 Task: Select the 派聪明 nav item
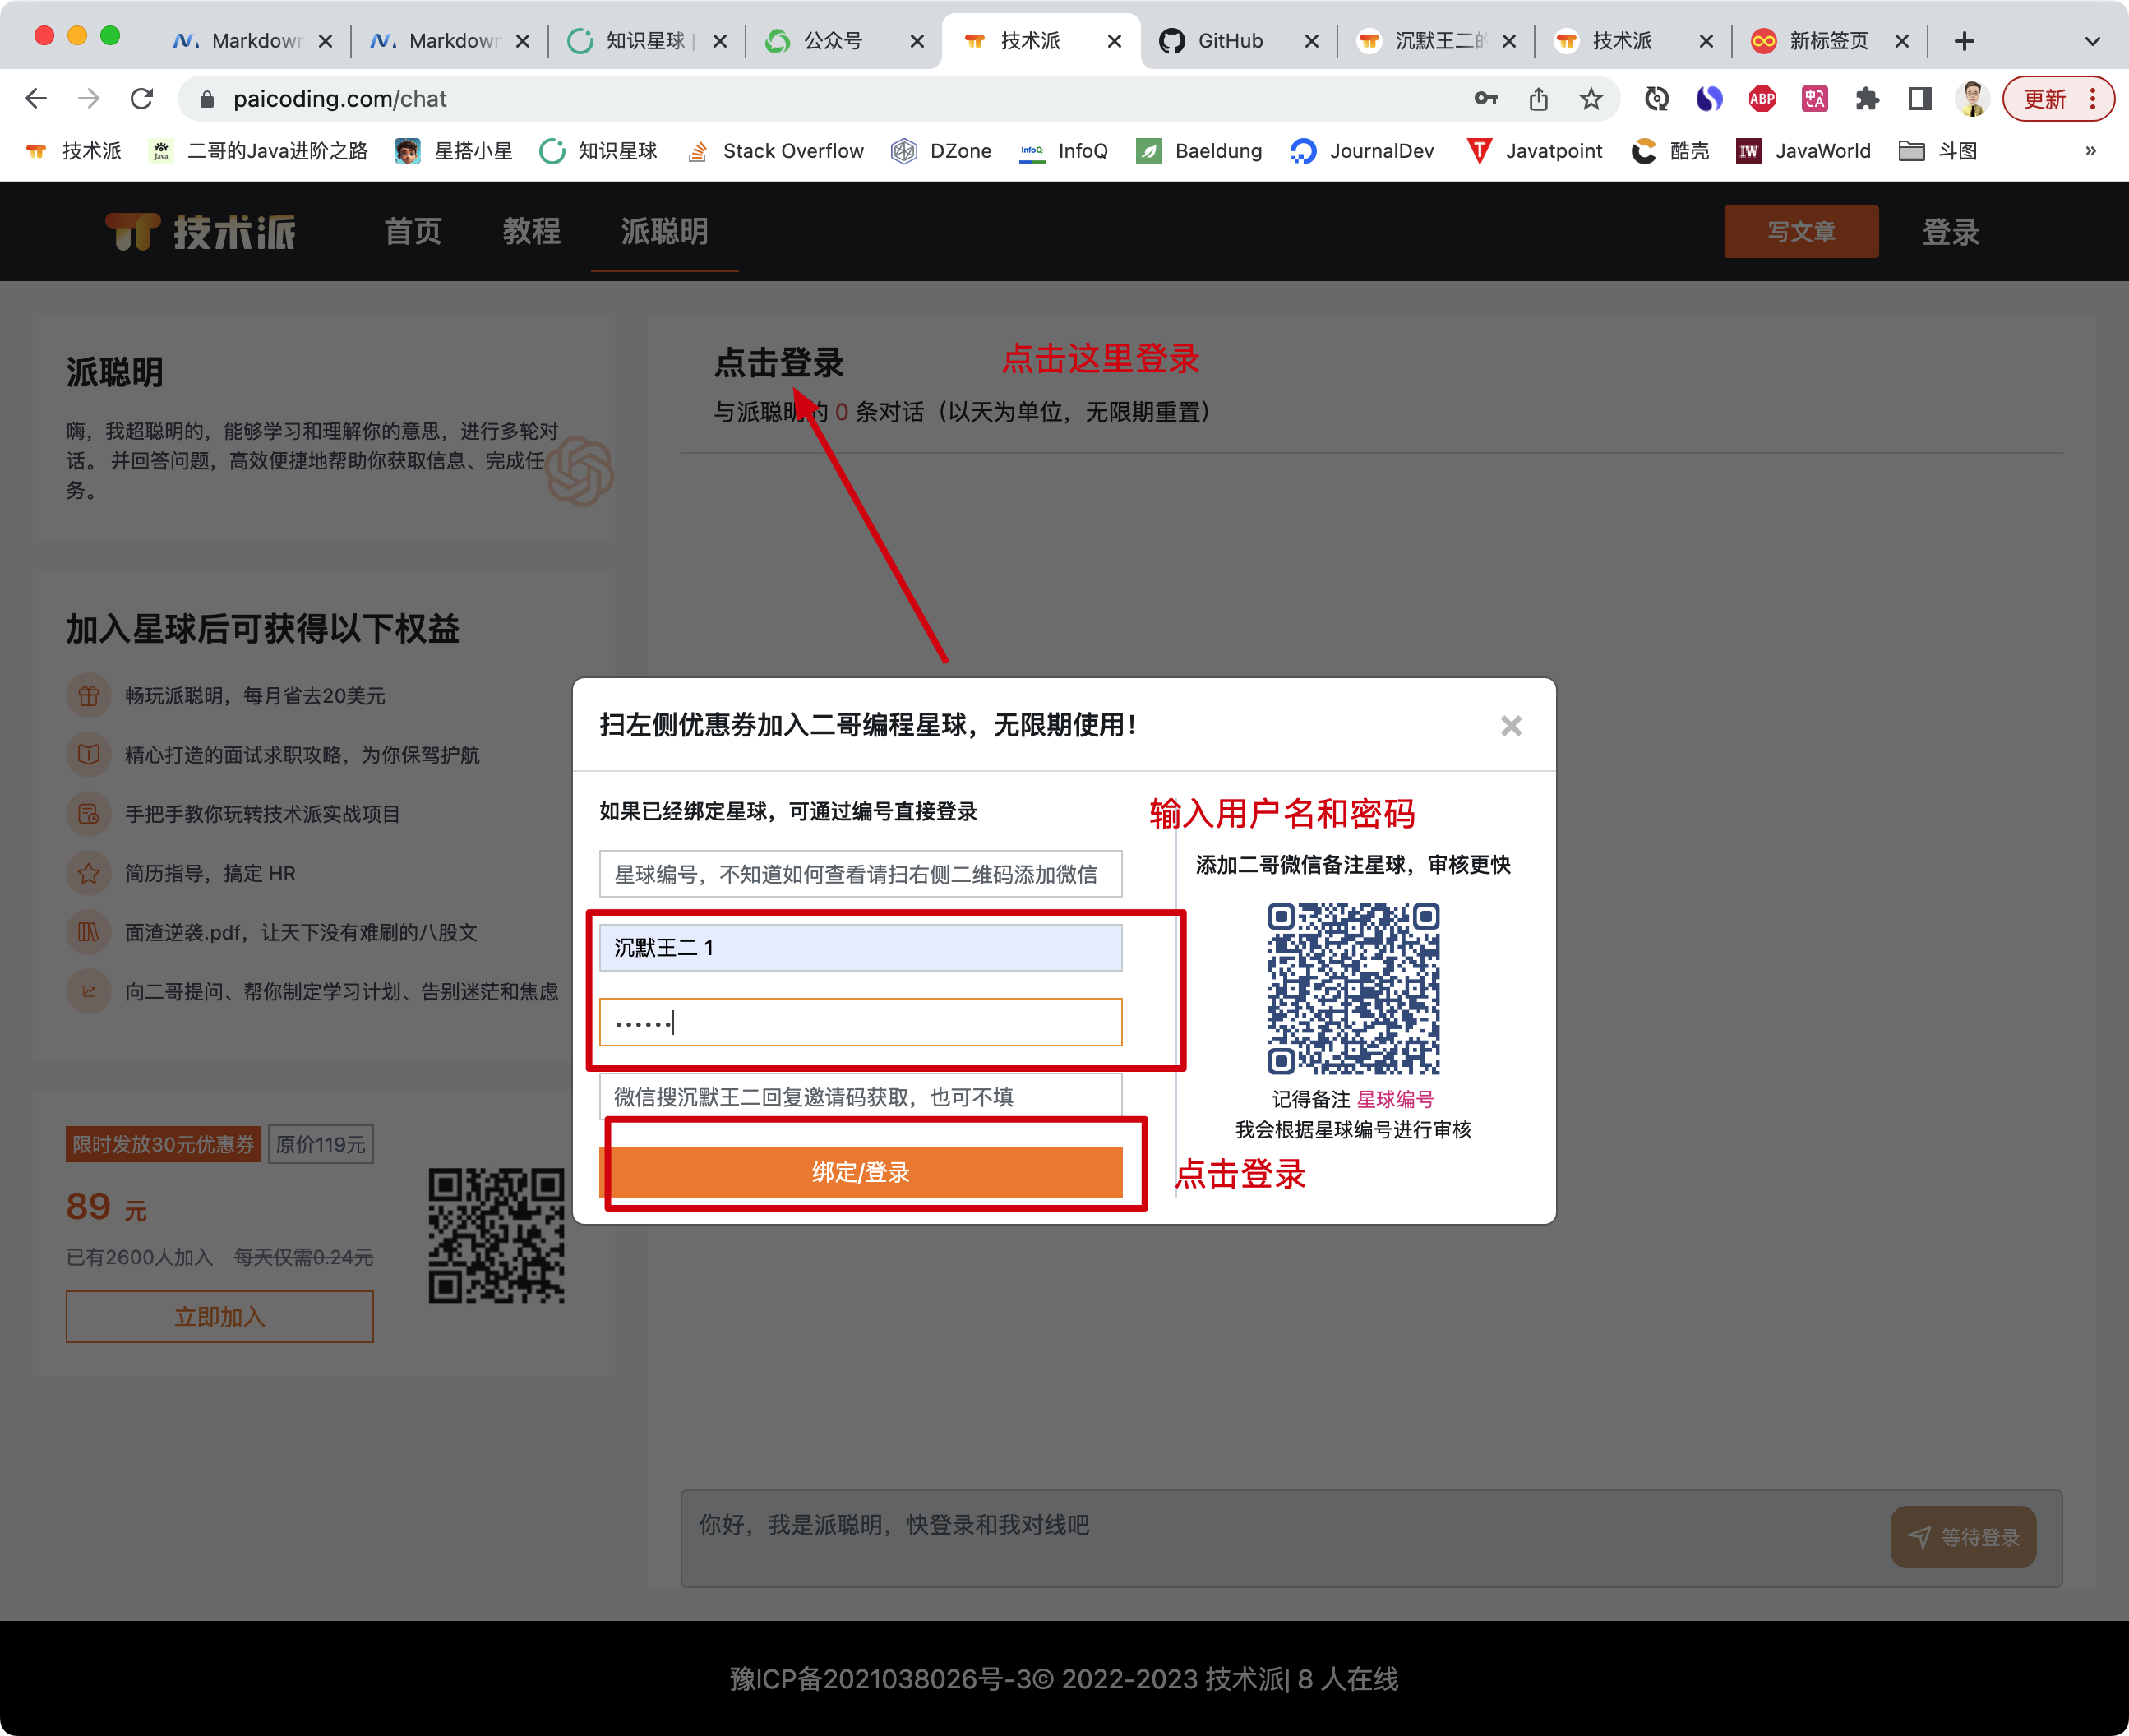point(664,232)
